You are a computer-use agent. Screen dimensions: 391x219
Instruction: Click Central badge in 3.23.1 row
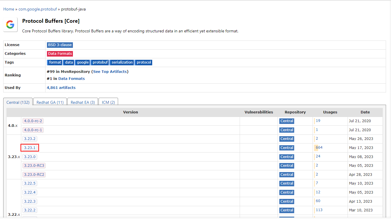click(287, 148)
